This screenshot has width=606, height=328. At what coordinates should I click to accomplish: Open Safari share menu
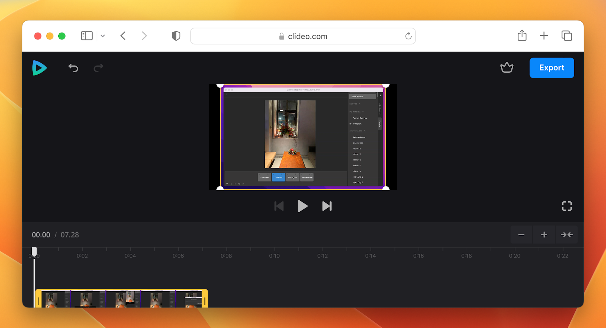[522, 36]
